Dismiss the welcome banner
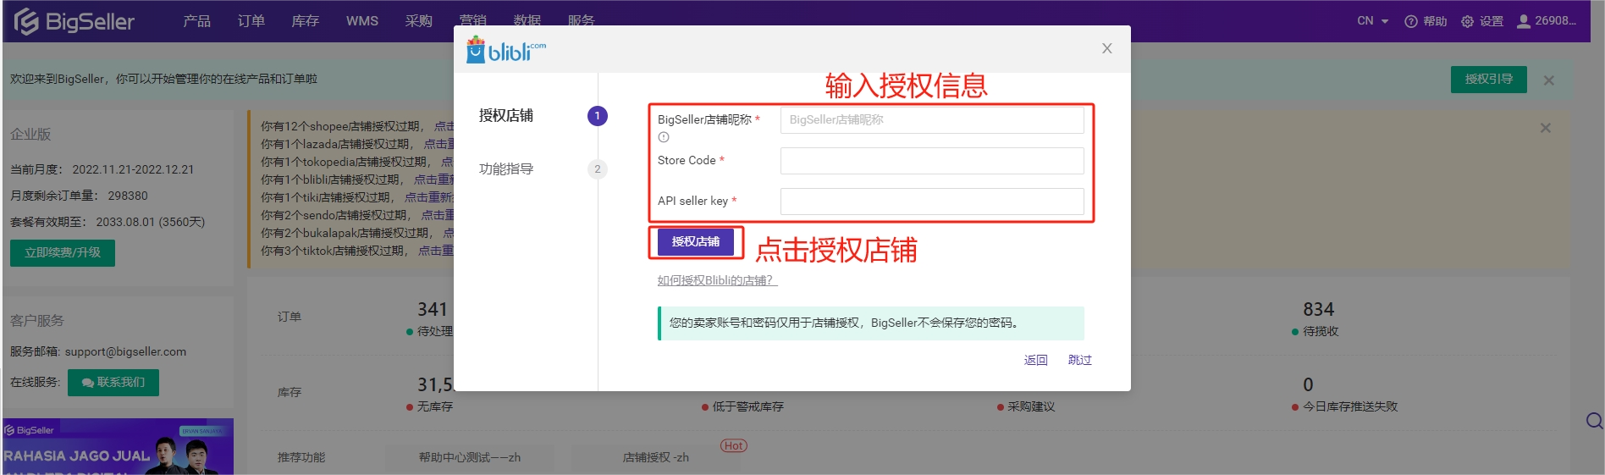 coord(1548,80)
